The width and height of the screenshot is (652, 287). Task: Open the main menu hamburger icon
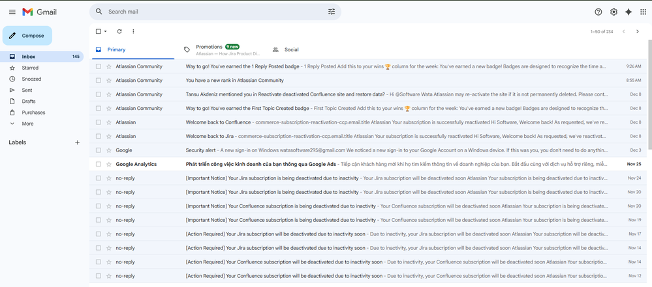[12, 12]
